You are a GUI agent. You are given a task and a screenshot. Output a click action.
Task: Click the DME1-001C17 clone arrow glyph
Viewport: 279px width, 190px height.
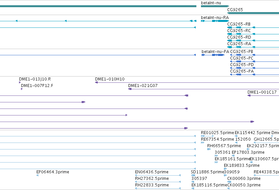click(x=249, y=95)
